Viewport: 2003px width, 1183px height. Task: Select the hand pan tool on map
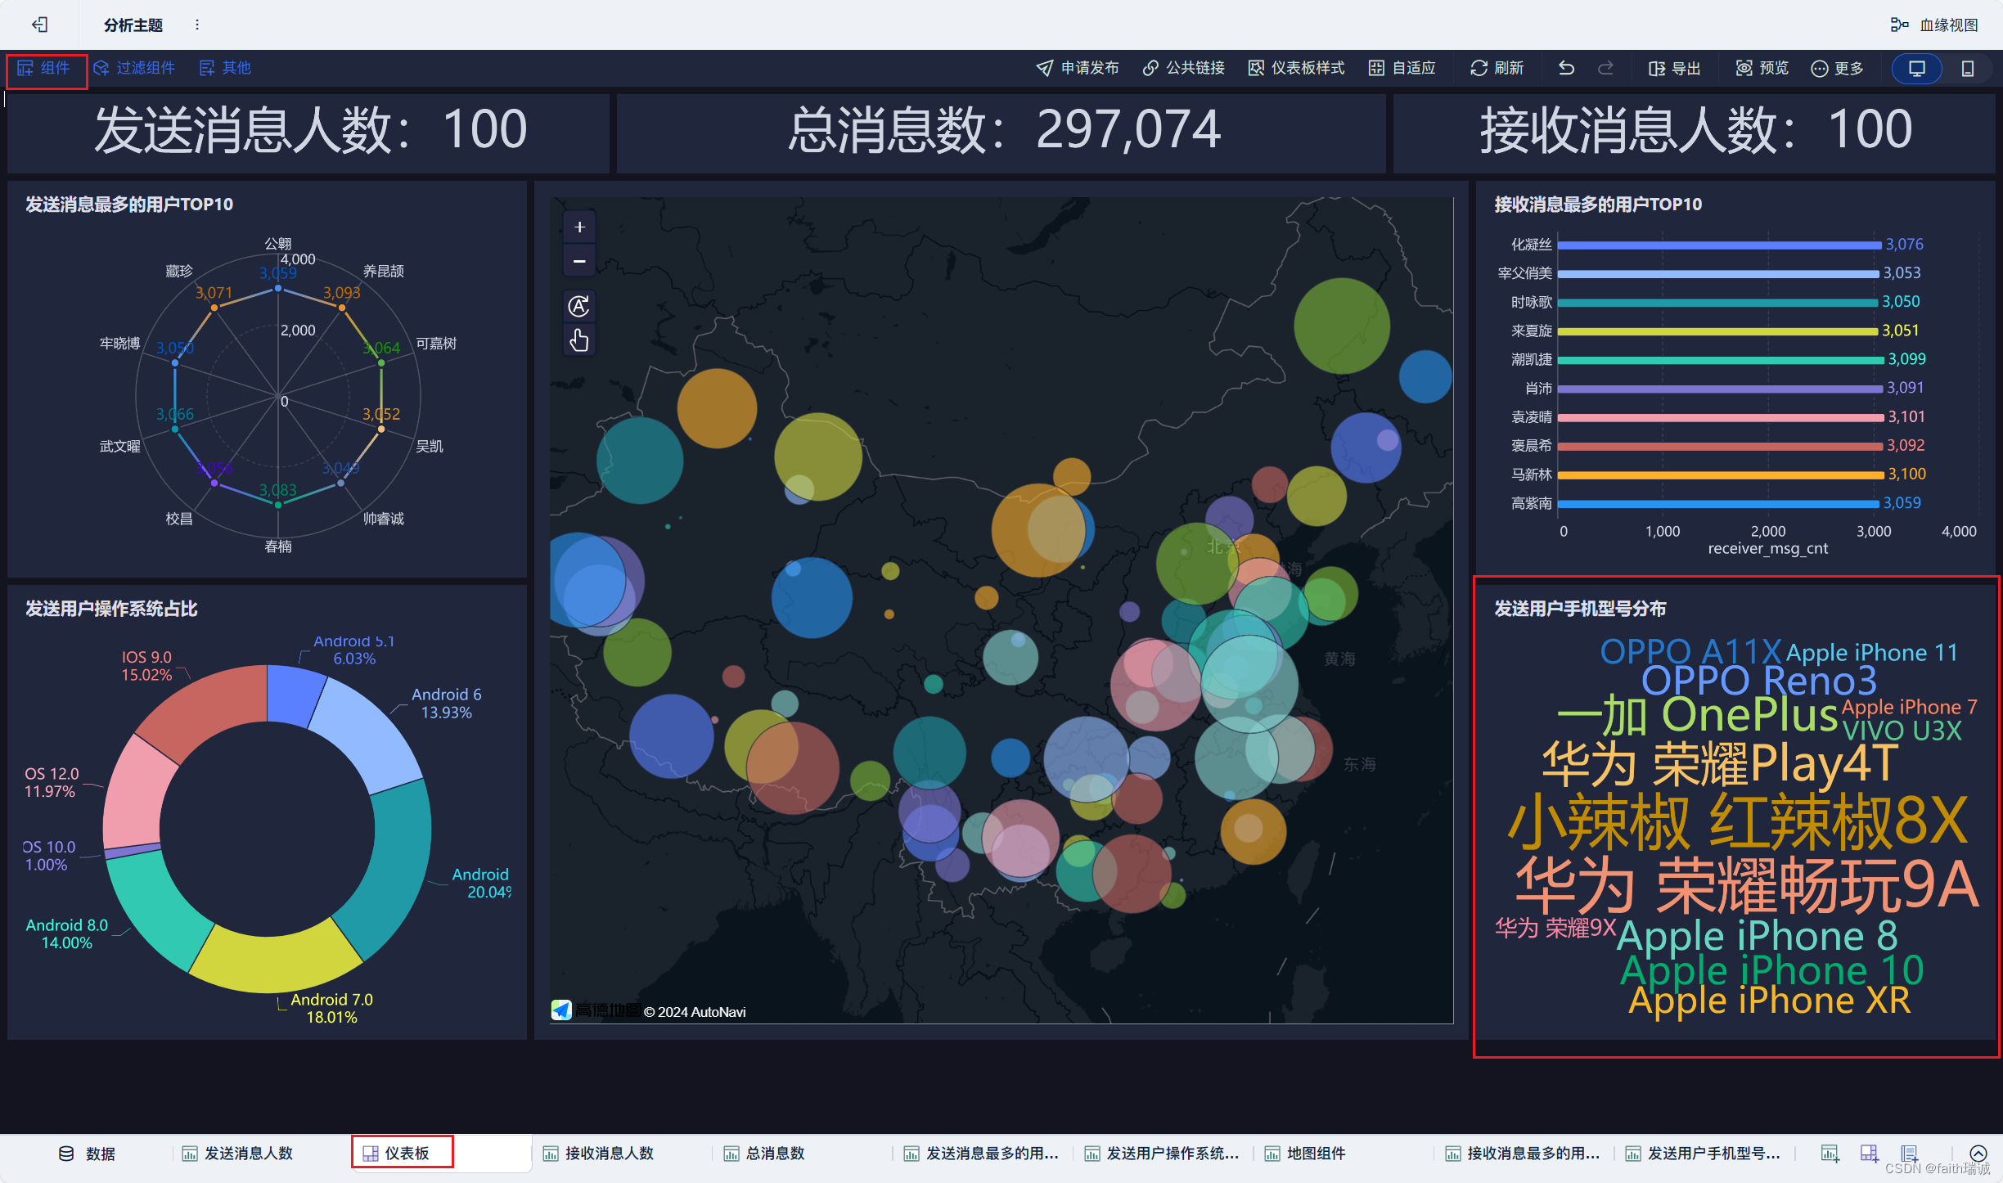point(578,340)
